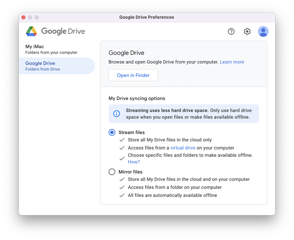Click the Help question mark icon

click(231, 31)
